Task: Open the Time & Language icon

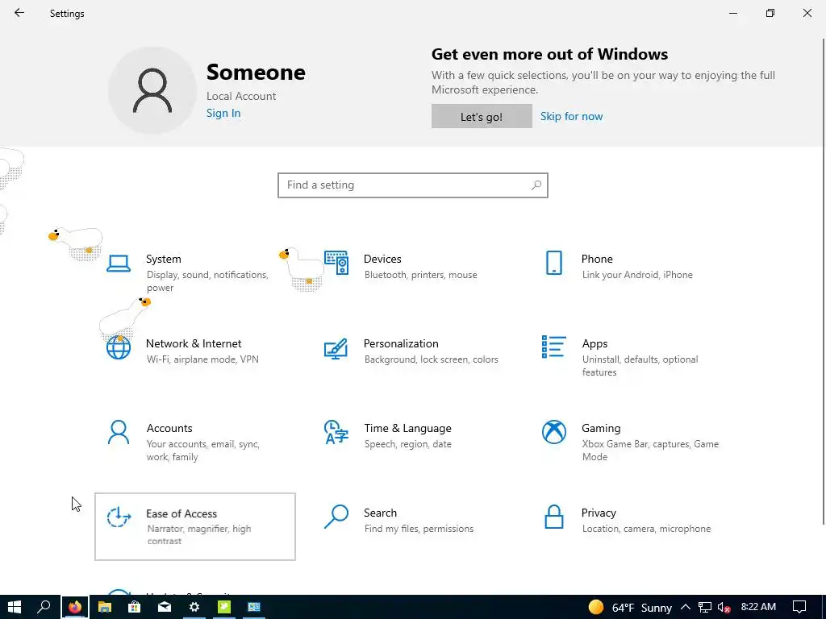Action: point(336,432)
